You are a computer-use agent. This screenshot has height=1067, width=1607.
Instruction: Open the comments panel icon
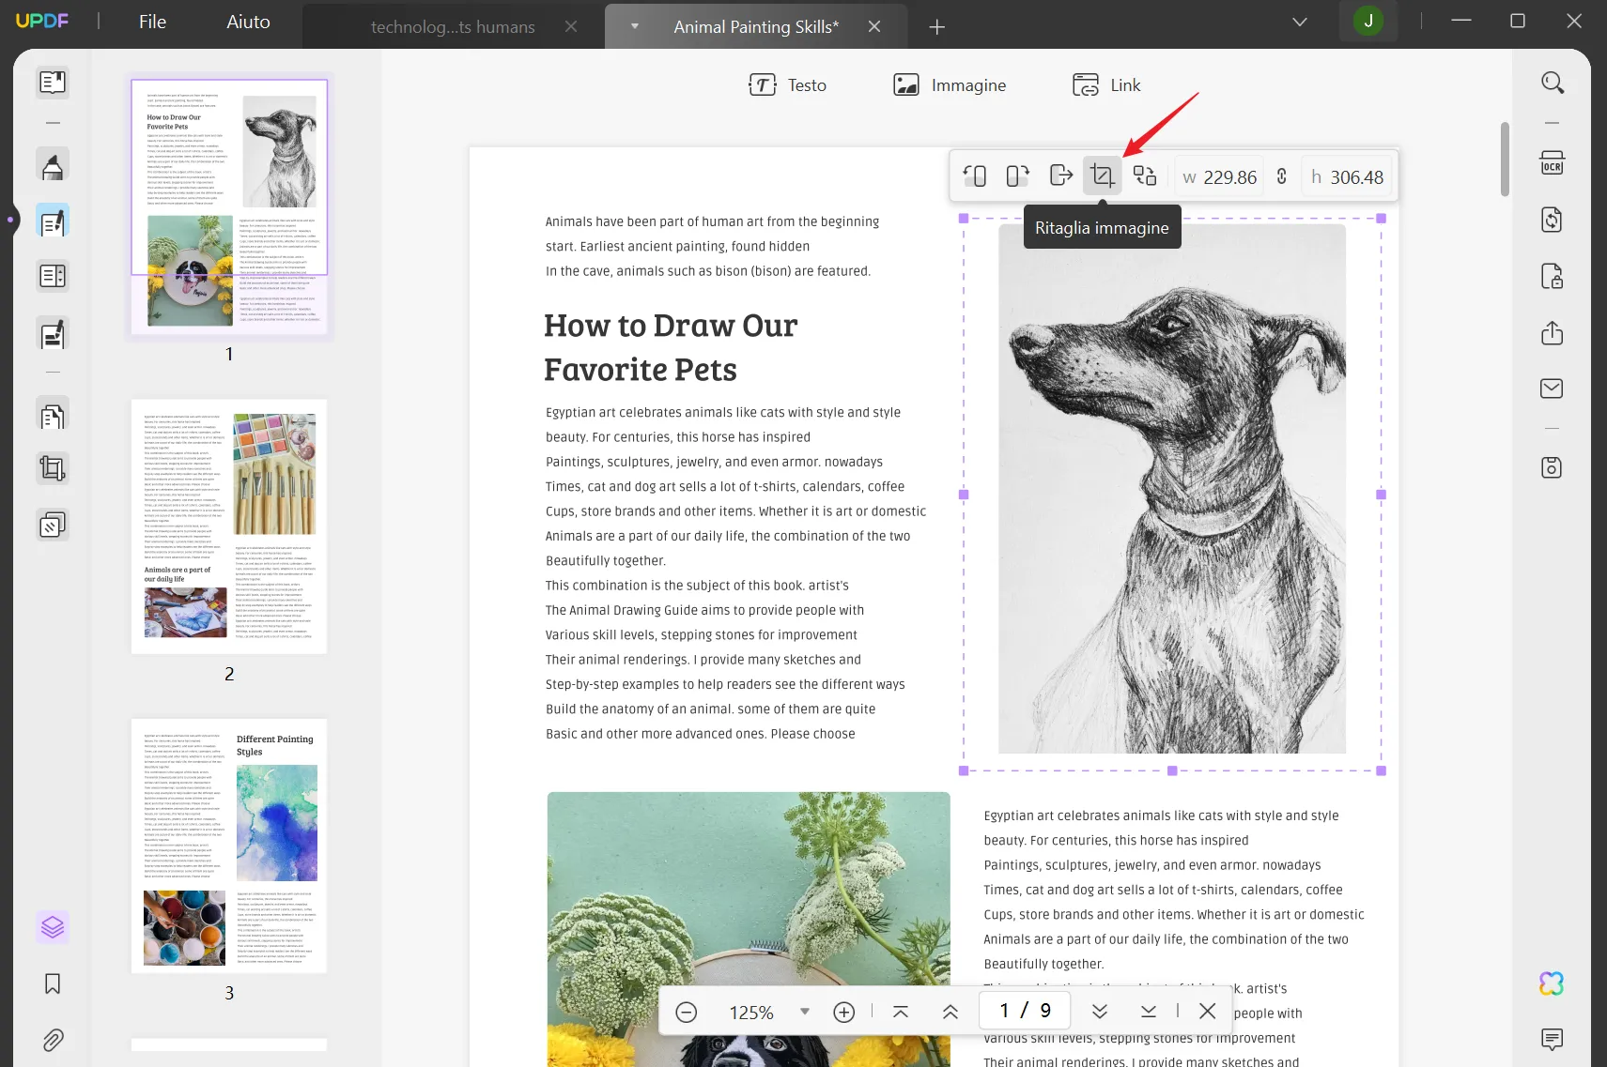[1552, 1039]
